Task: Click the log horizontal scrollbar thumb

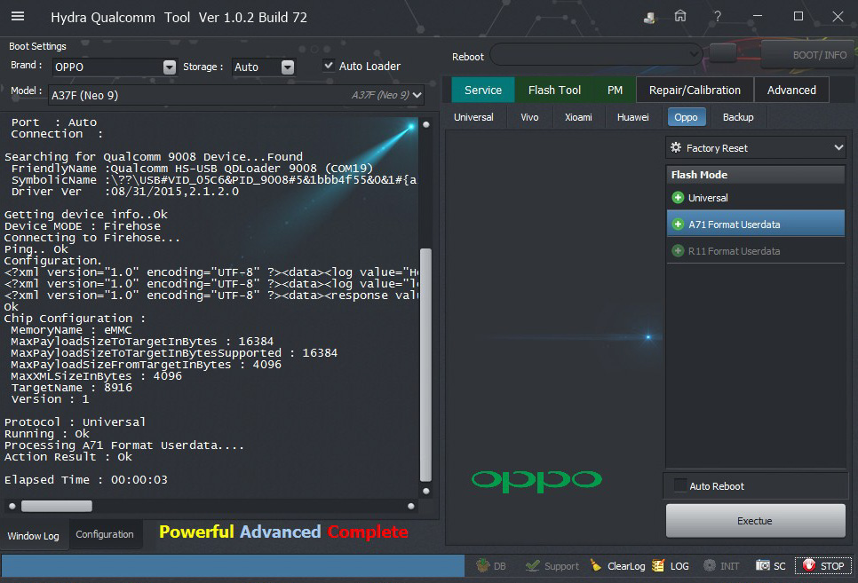Action: pyautogui.click(x=57, y=506)
